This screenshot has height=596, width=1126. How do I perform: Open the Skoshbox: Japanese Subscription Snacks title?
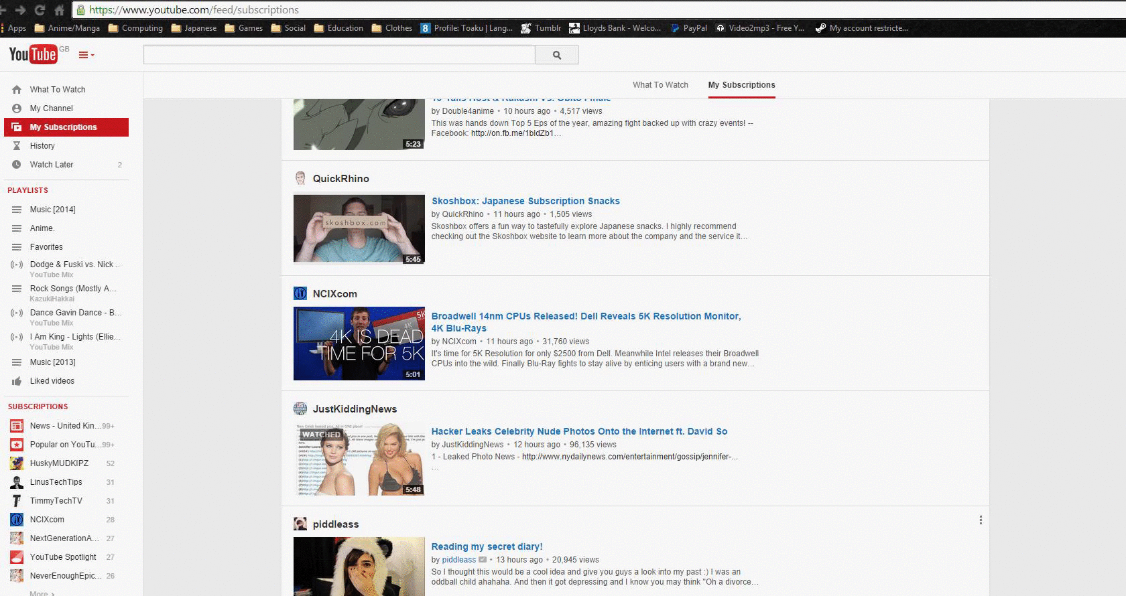525,201
